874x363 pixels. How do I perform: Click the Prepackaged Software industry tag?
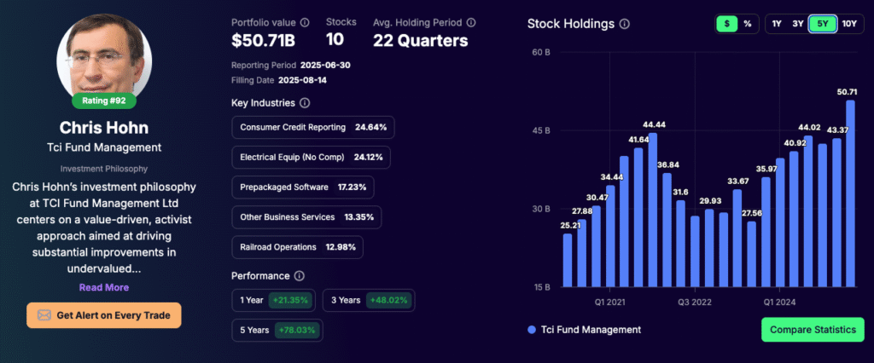pos(303,187)
